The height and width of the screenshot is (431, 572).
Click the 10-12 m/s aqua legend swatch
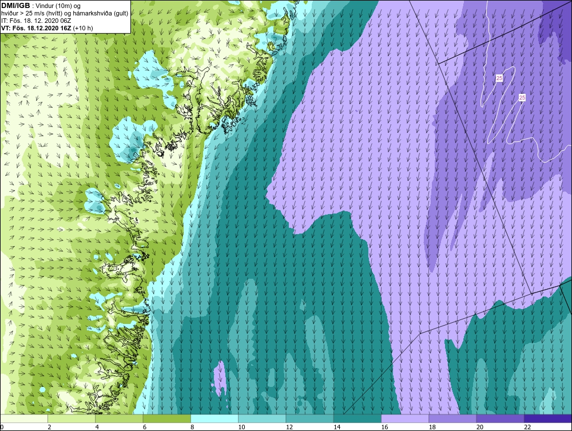[262, 418]
